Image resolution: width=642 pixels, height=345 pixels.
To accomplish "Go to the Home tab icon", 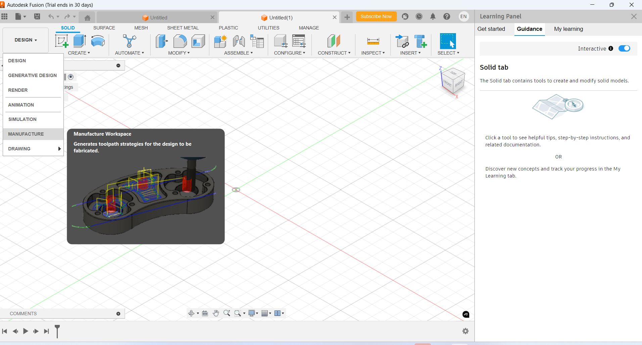I will 87,18.
